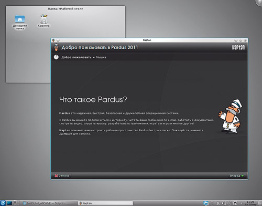Click the captain mascot illustration
Screen dimensions: 262x206
pos(231,117)
